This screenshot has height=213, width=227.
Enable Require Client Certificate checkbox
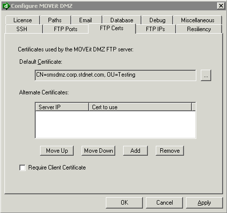pos(22,168)
